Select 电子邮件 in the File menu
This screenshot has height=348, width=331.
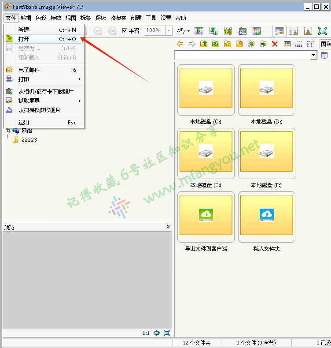(x=29, y=70)
